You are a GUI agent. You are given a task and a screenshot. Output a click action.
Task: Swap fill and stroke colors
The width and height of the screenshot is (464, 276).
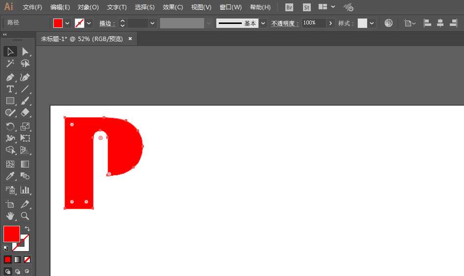pyautogui.click(x=27, y=229)
